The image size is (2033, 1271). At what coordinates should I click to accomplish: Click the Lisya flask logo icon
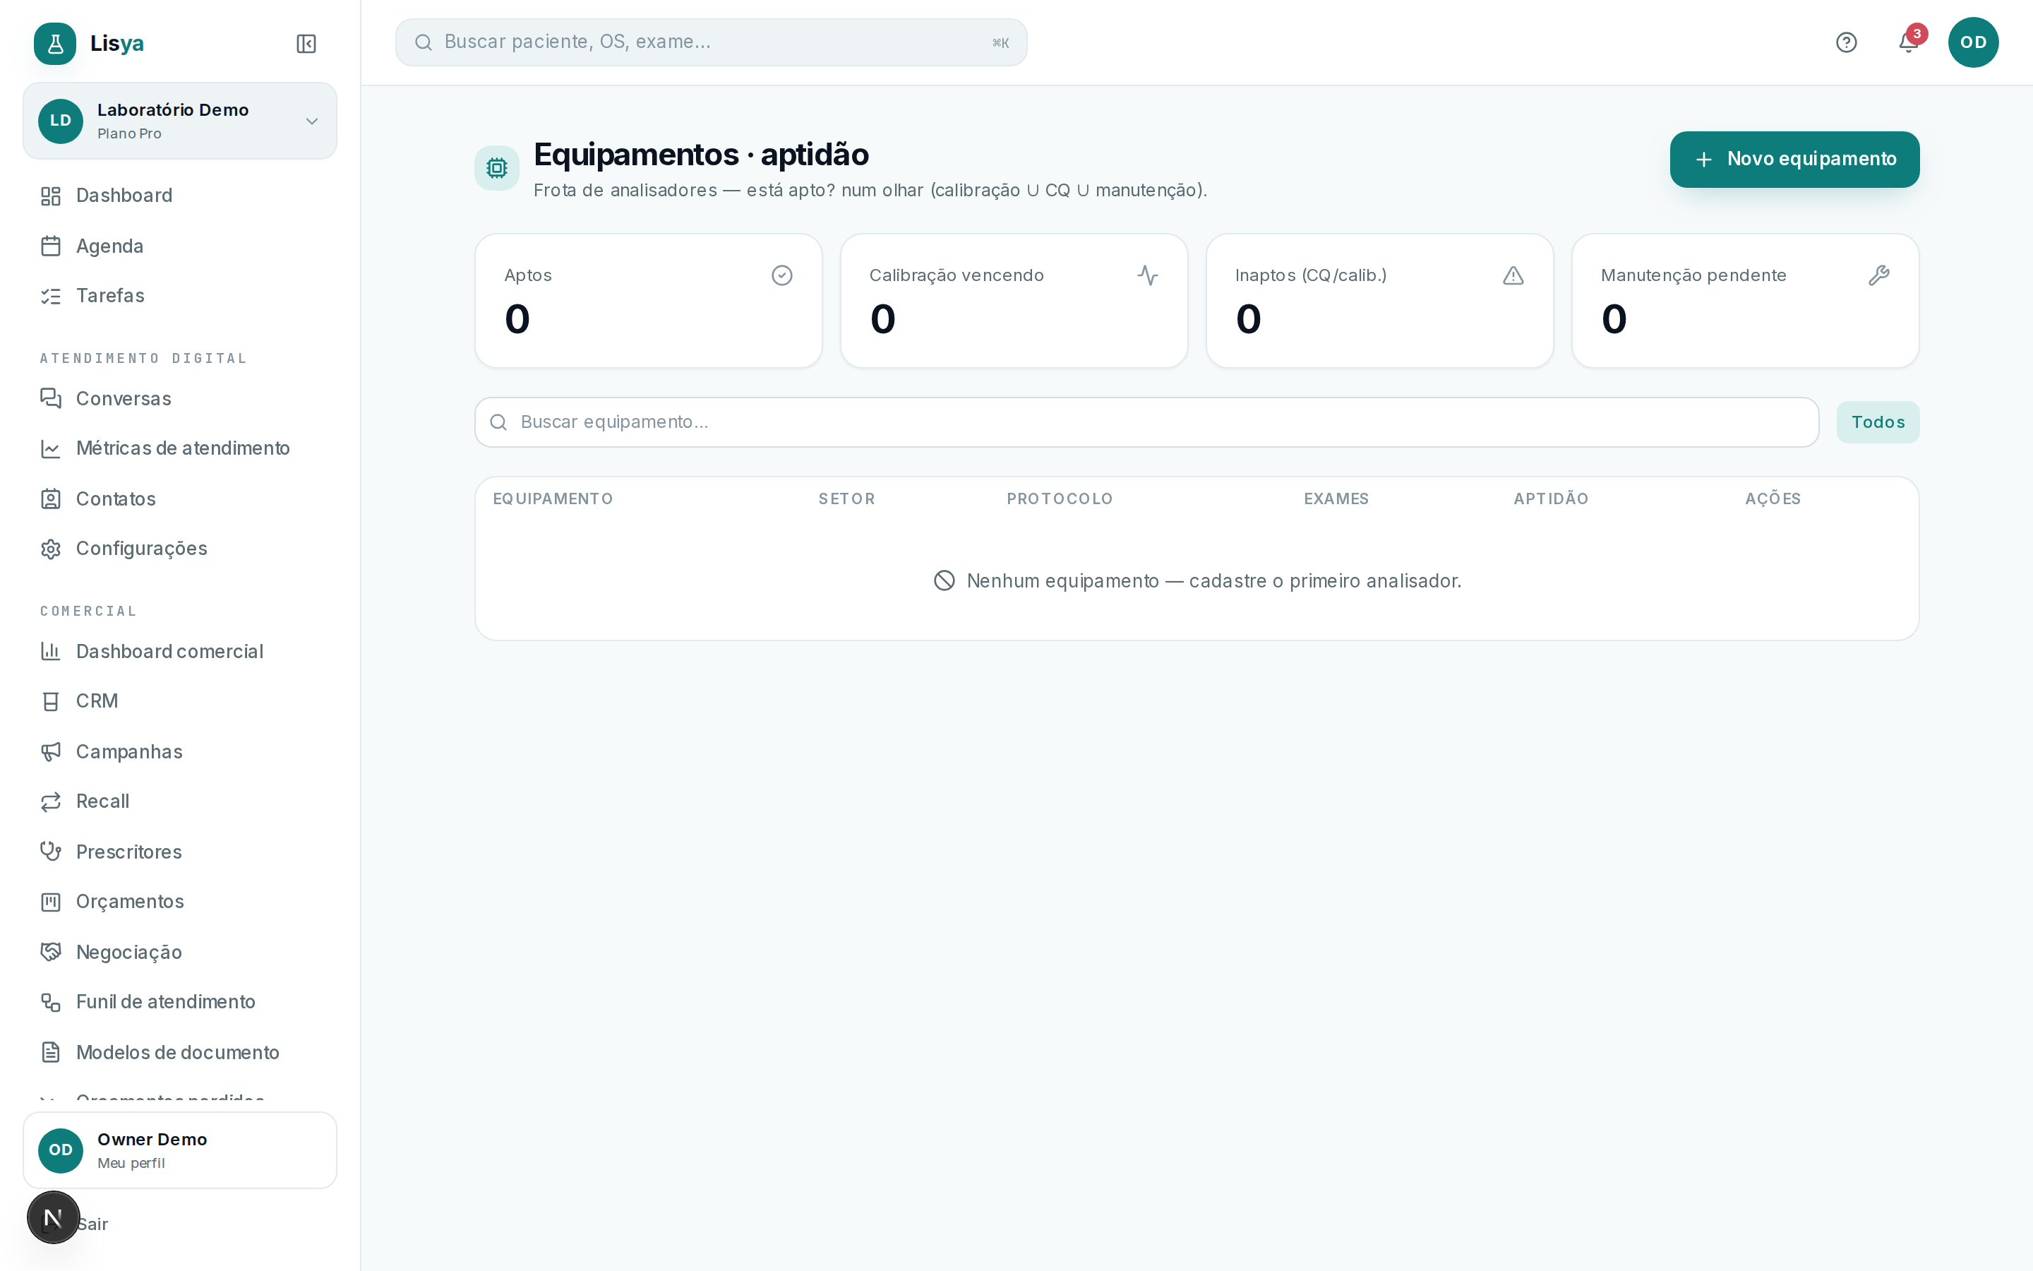click(54, 43)
